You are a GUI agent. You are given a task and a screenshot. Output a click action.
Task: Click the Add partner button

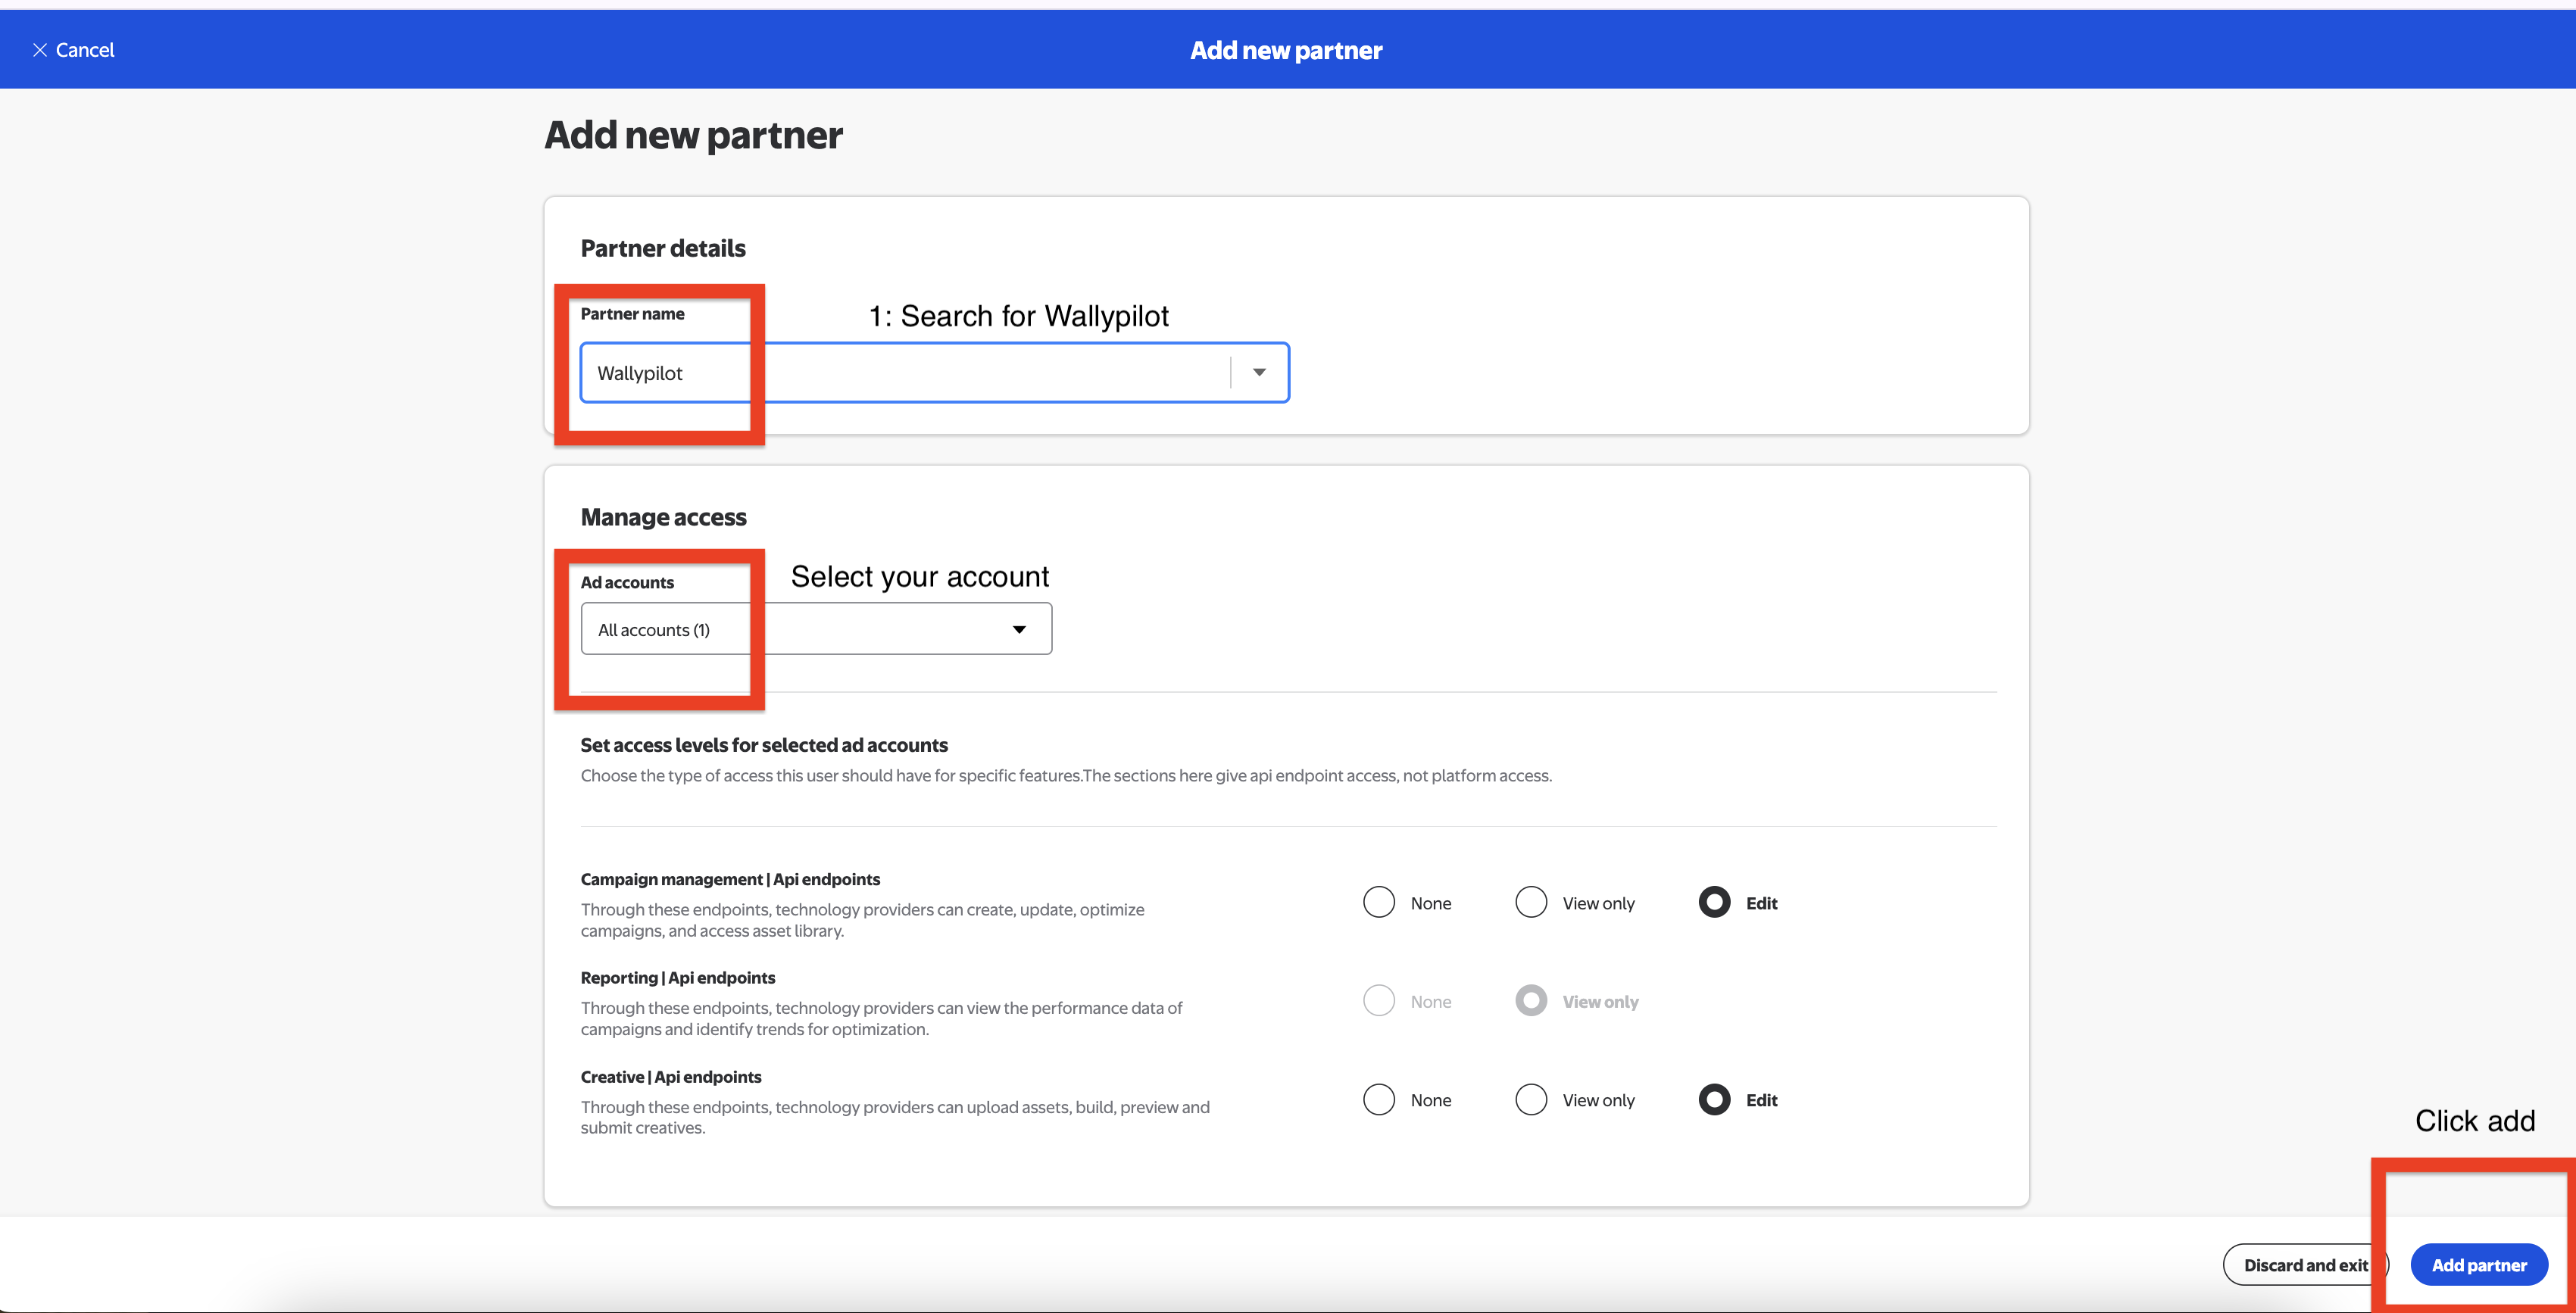(2479, 1264)
